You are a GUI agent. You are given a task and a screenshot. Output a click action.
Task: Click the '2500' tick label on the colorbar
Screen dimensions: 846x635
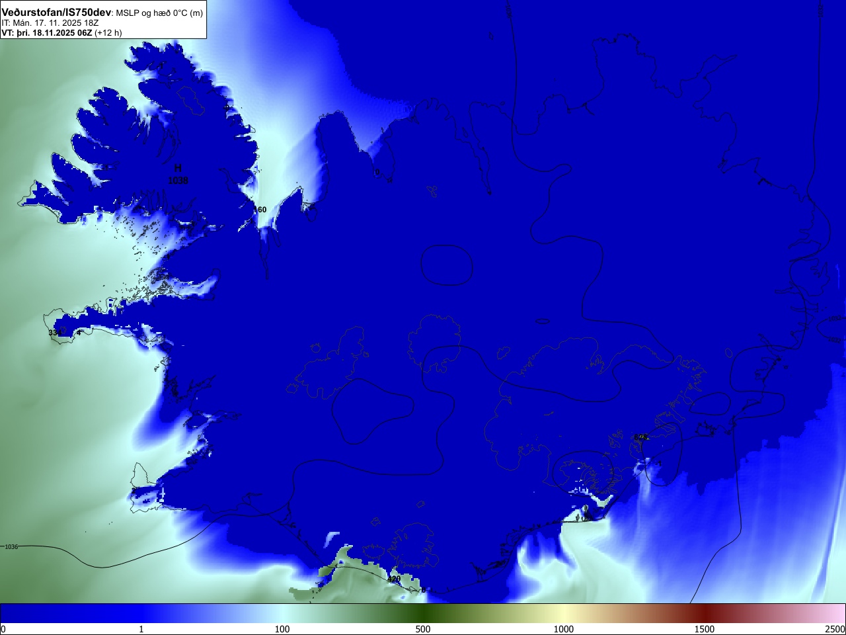[835, 629]
